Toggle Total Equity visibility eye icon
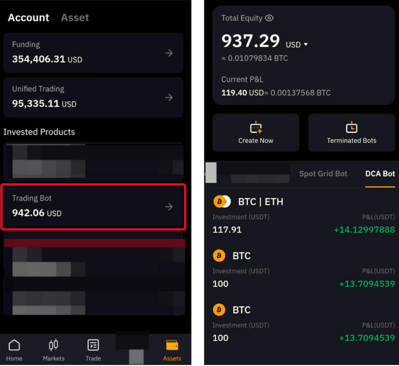 tap(269, 18)
